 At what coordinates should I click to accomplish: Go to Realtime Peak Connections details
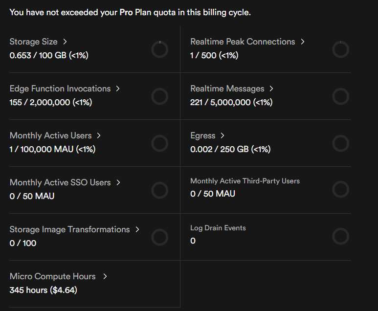click(243, 42)
